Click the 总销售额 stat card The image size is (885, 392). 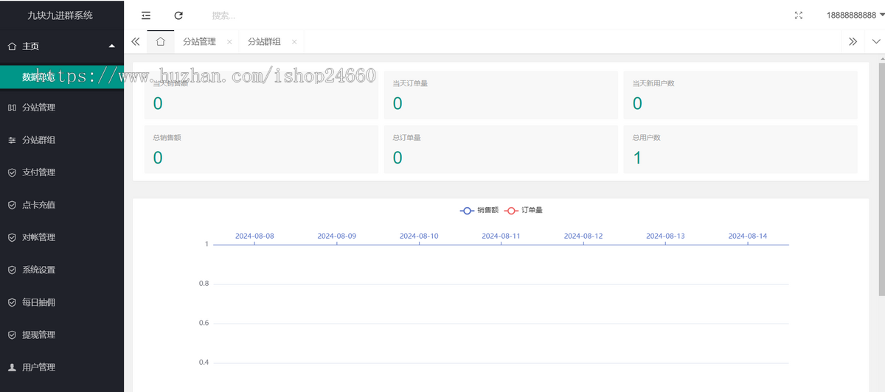[x=261, y=150]
